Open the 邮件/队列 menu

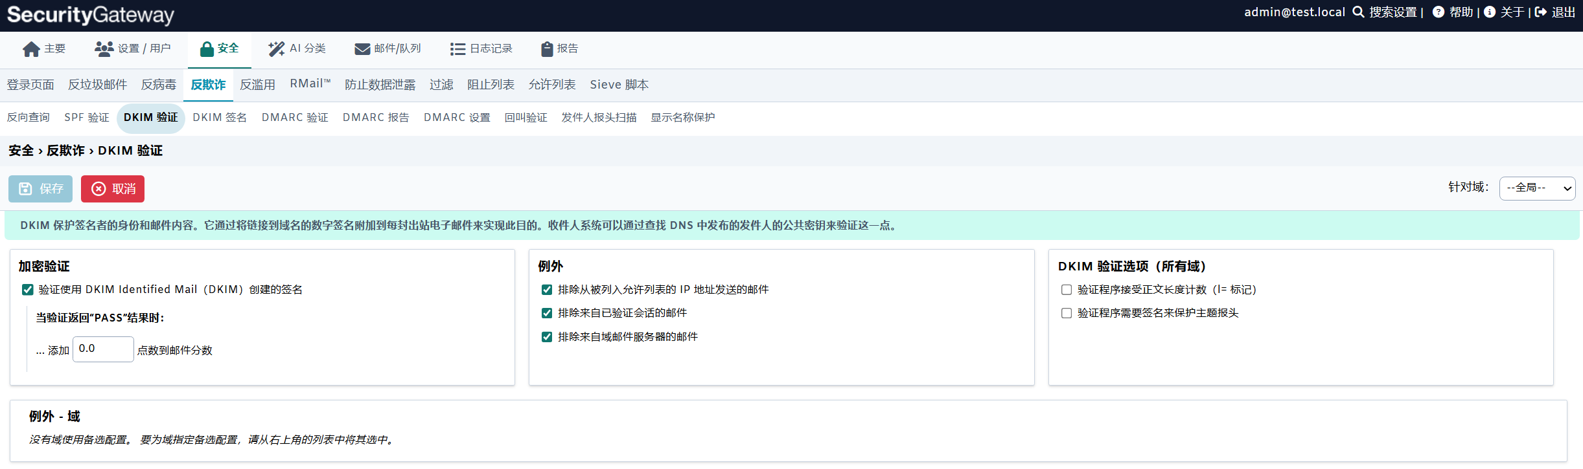pos(388,49)
